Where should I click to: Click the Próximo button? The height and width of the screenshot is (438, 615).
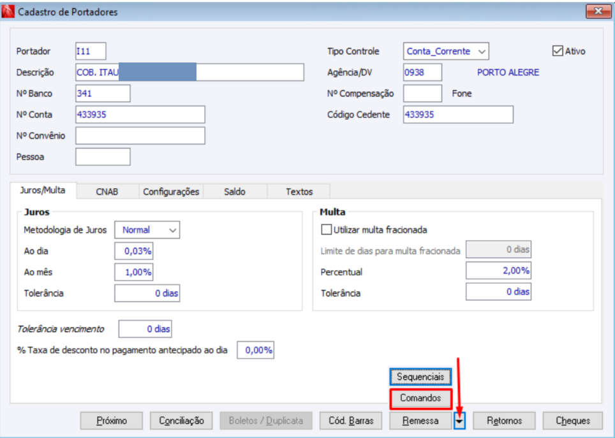[x=112, y=421]
